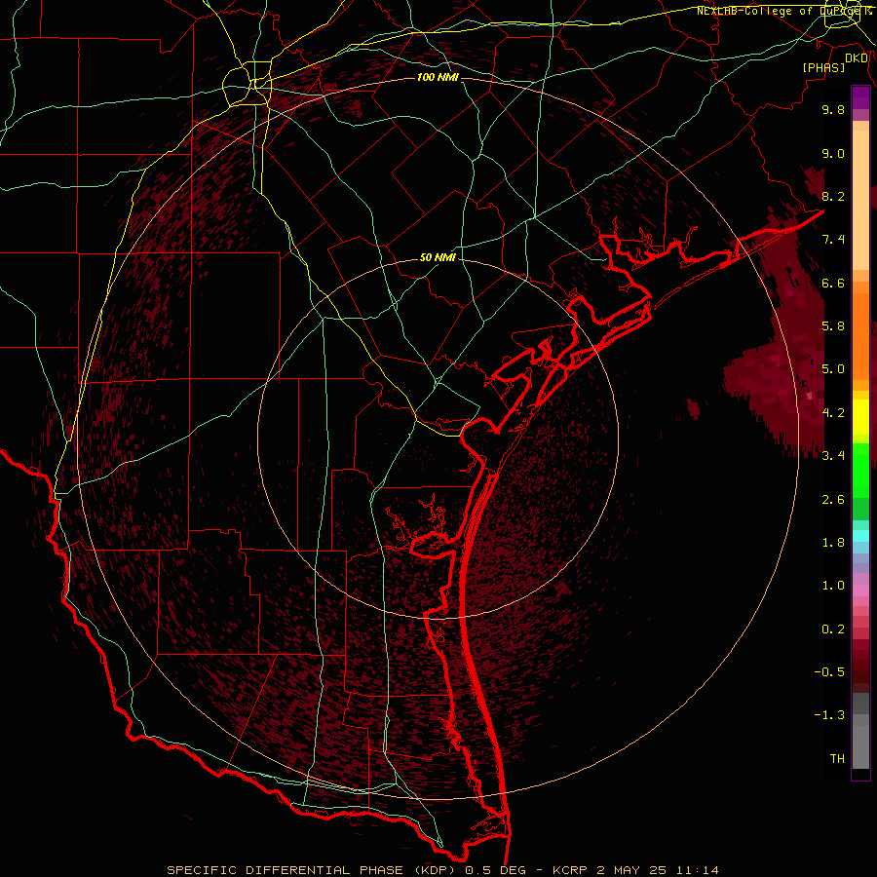877x877 pixels.
Task: Click the -1.3 scale value
Action: click(x=829, y=715)
